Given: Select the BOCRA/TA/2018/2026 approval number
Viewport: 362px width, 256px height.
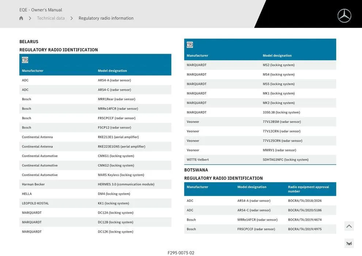Looking at the screenshot, I should click(x=305, y=201).
